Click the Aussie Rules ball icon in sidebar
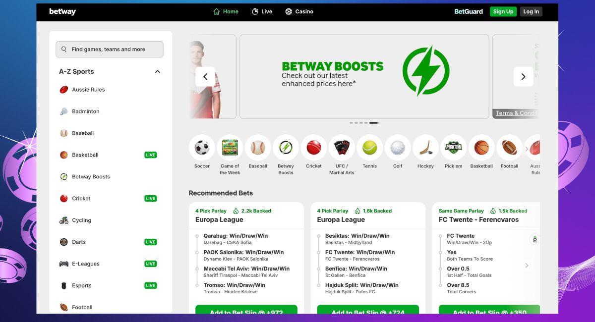Viewport: 595px width, 322px height. (x=64, y=90)
